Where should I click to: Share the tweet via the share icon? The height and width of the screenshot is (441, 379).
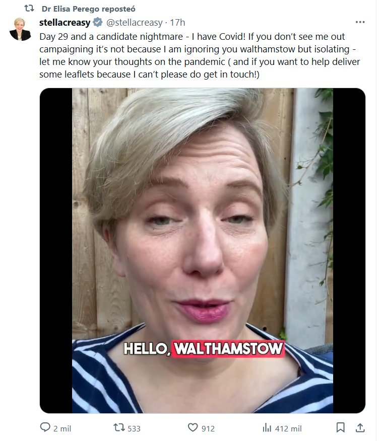tap(360, 427)
